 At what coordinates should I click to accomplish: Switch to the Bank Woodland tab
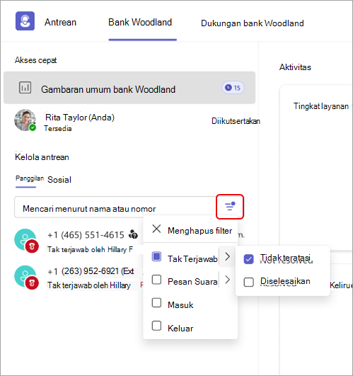coord(140,22)
